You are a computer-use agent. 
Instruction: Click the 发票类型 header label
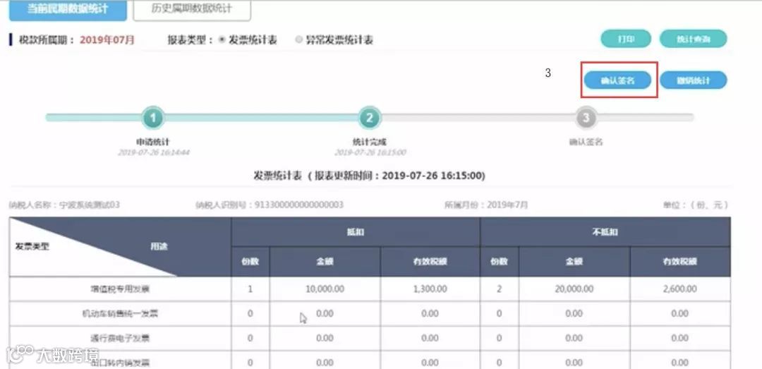(32, 246)
